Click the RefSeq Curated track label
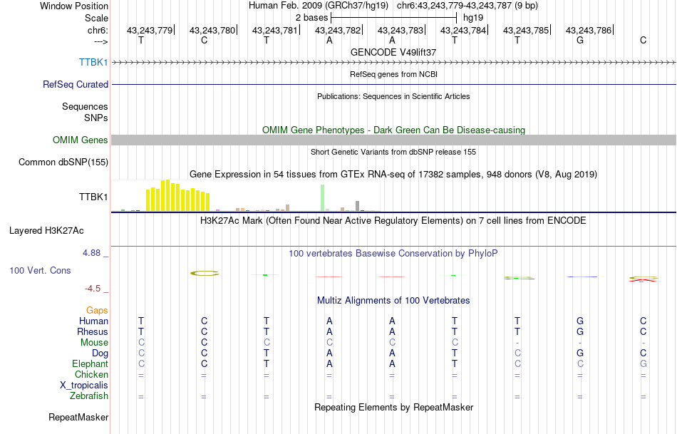The height and width of the screenshot is (434, 677). [75, 84]
